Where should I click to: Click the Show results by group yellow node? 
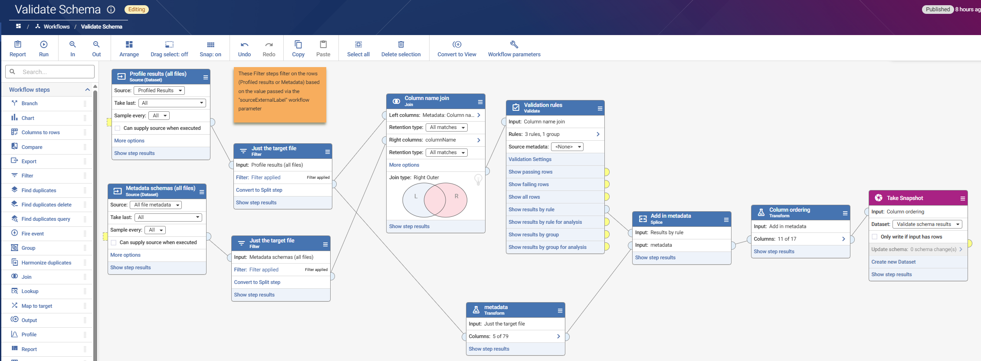pyautogui.click(x=607, y=235)
